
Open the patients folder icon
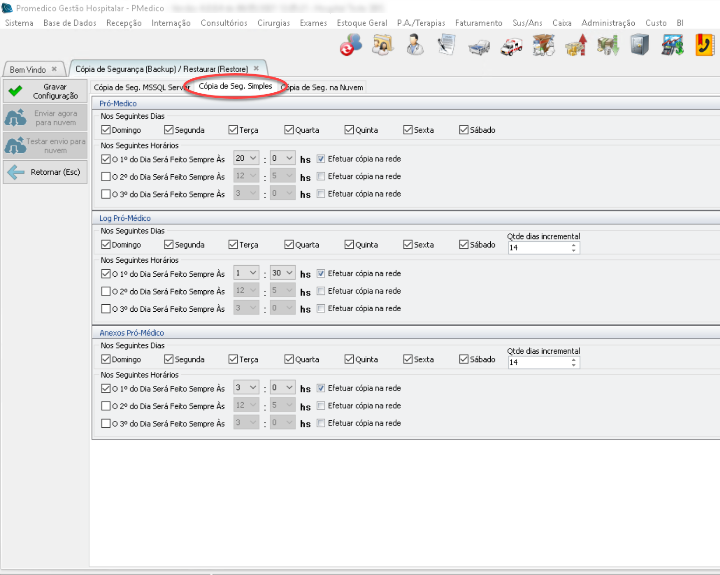coord(383,45)
